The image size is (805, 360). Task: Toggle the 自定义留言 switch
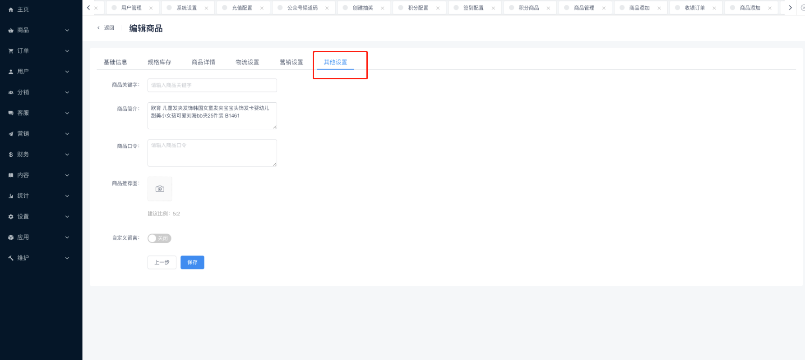[159, 238]
